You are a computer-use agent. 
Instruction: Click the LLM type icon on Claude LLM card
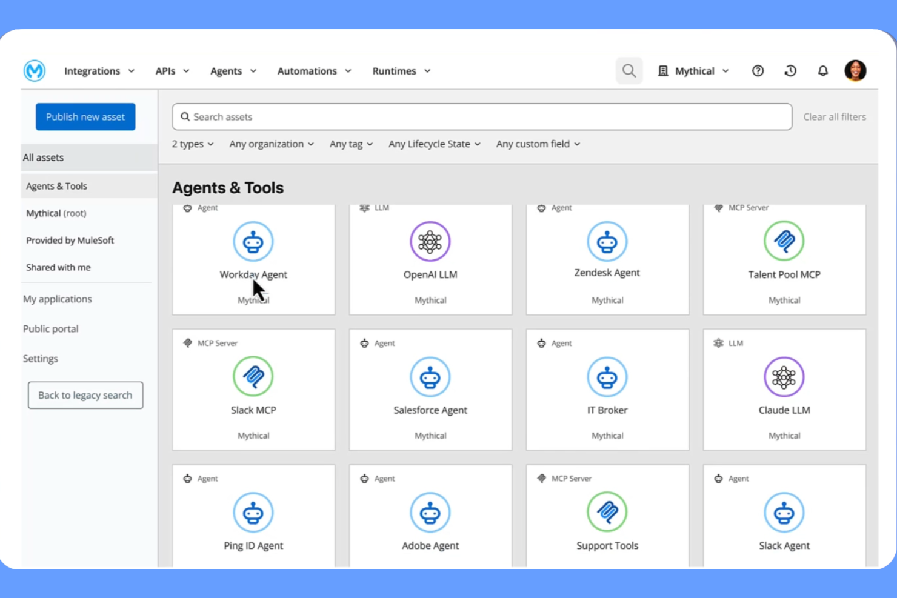[x=718, y=343]
